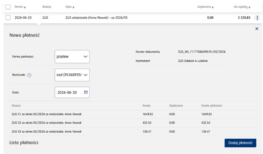The height and width of the screenshot is (154, 263).
Task: Click the Rodzaj column header
Action: pos(47,7)
